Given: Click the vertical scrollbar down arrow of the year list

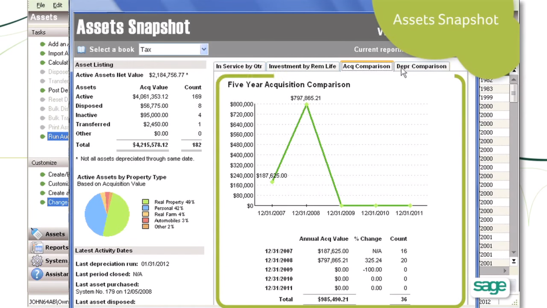Looking at the screenshot, I should pyautogui.click(x=514, y=252).
